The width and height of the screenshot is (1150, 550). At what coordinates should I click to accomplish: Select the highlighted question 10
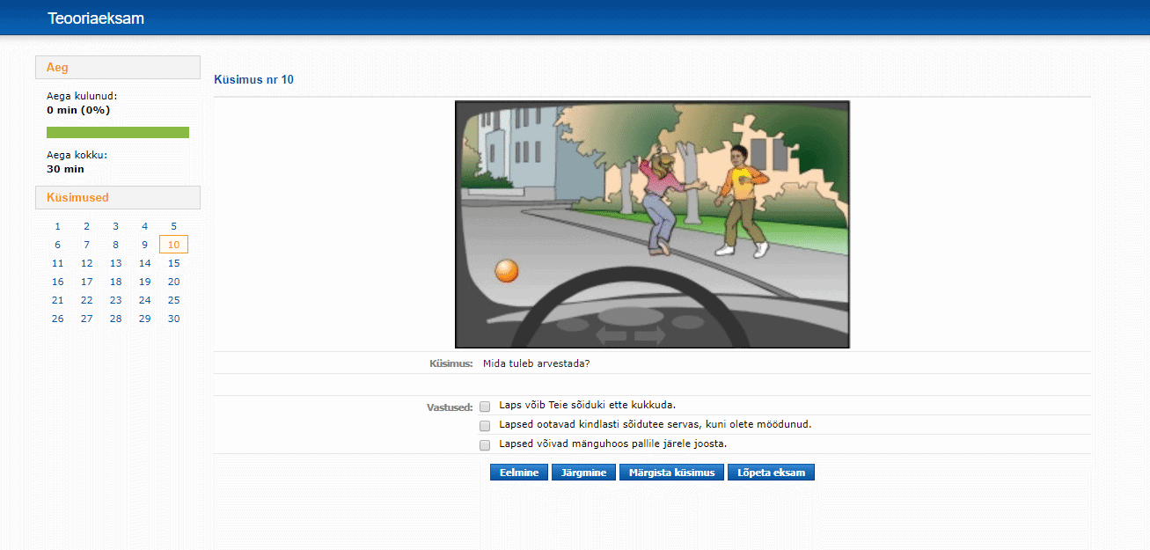click(x=173, y=245)
